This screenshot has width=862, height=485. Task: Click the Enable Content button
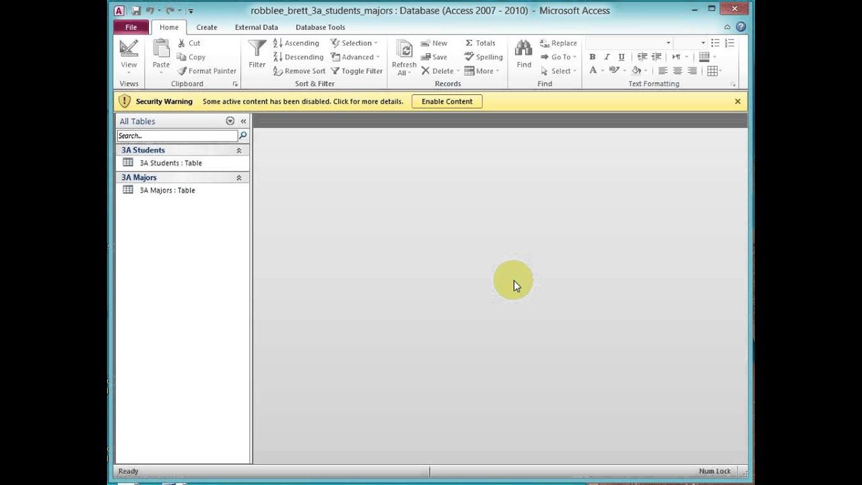(x=447, y=101)
